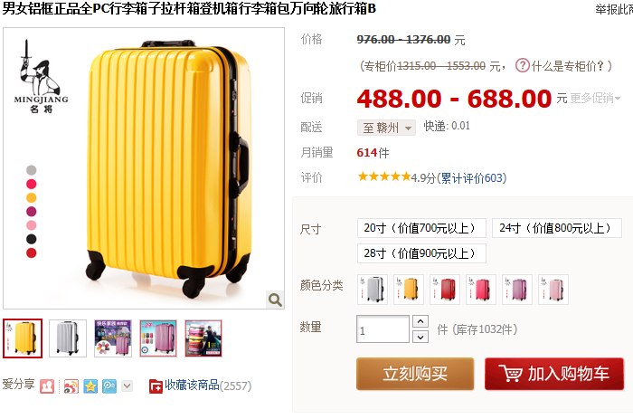Open 累计评价603 reviews link
Viewport: 633px width, 419px height.
471,177
